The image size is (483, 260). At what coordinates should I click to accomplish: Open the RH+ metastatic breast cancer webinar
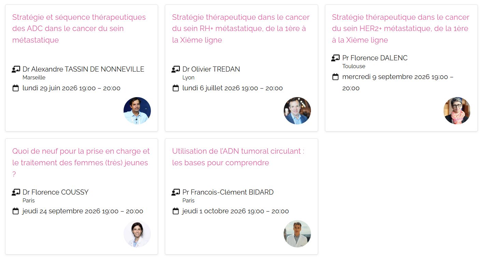241,29
